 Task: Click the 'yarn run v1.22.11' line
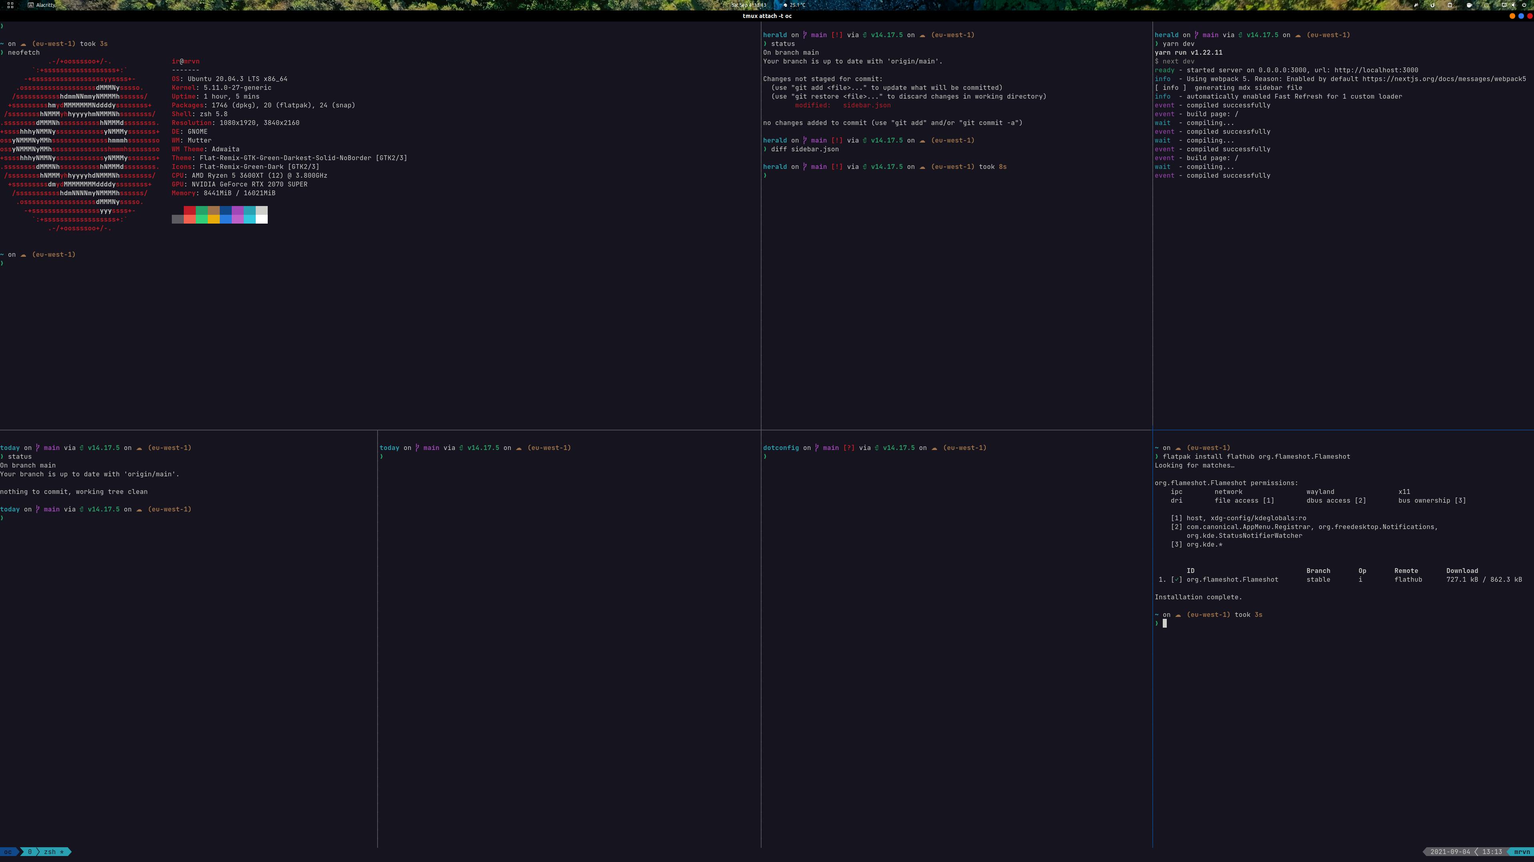1188,53
